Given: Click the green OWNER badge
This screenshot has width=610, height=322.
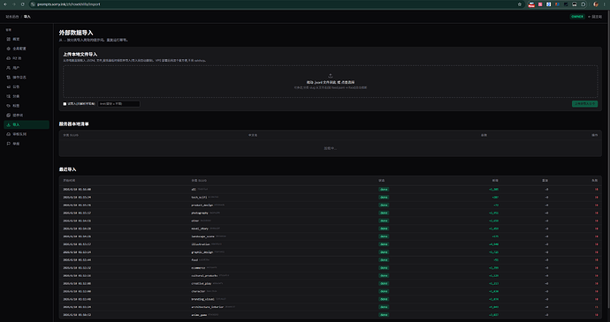Looking at the screenshot, I should (577, 17).
